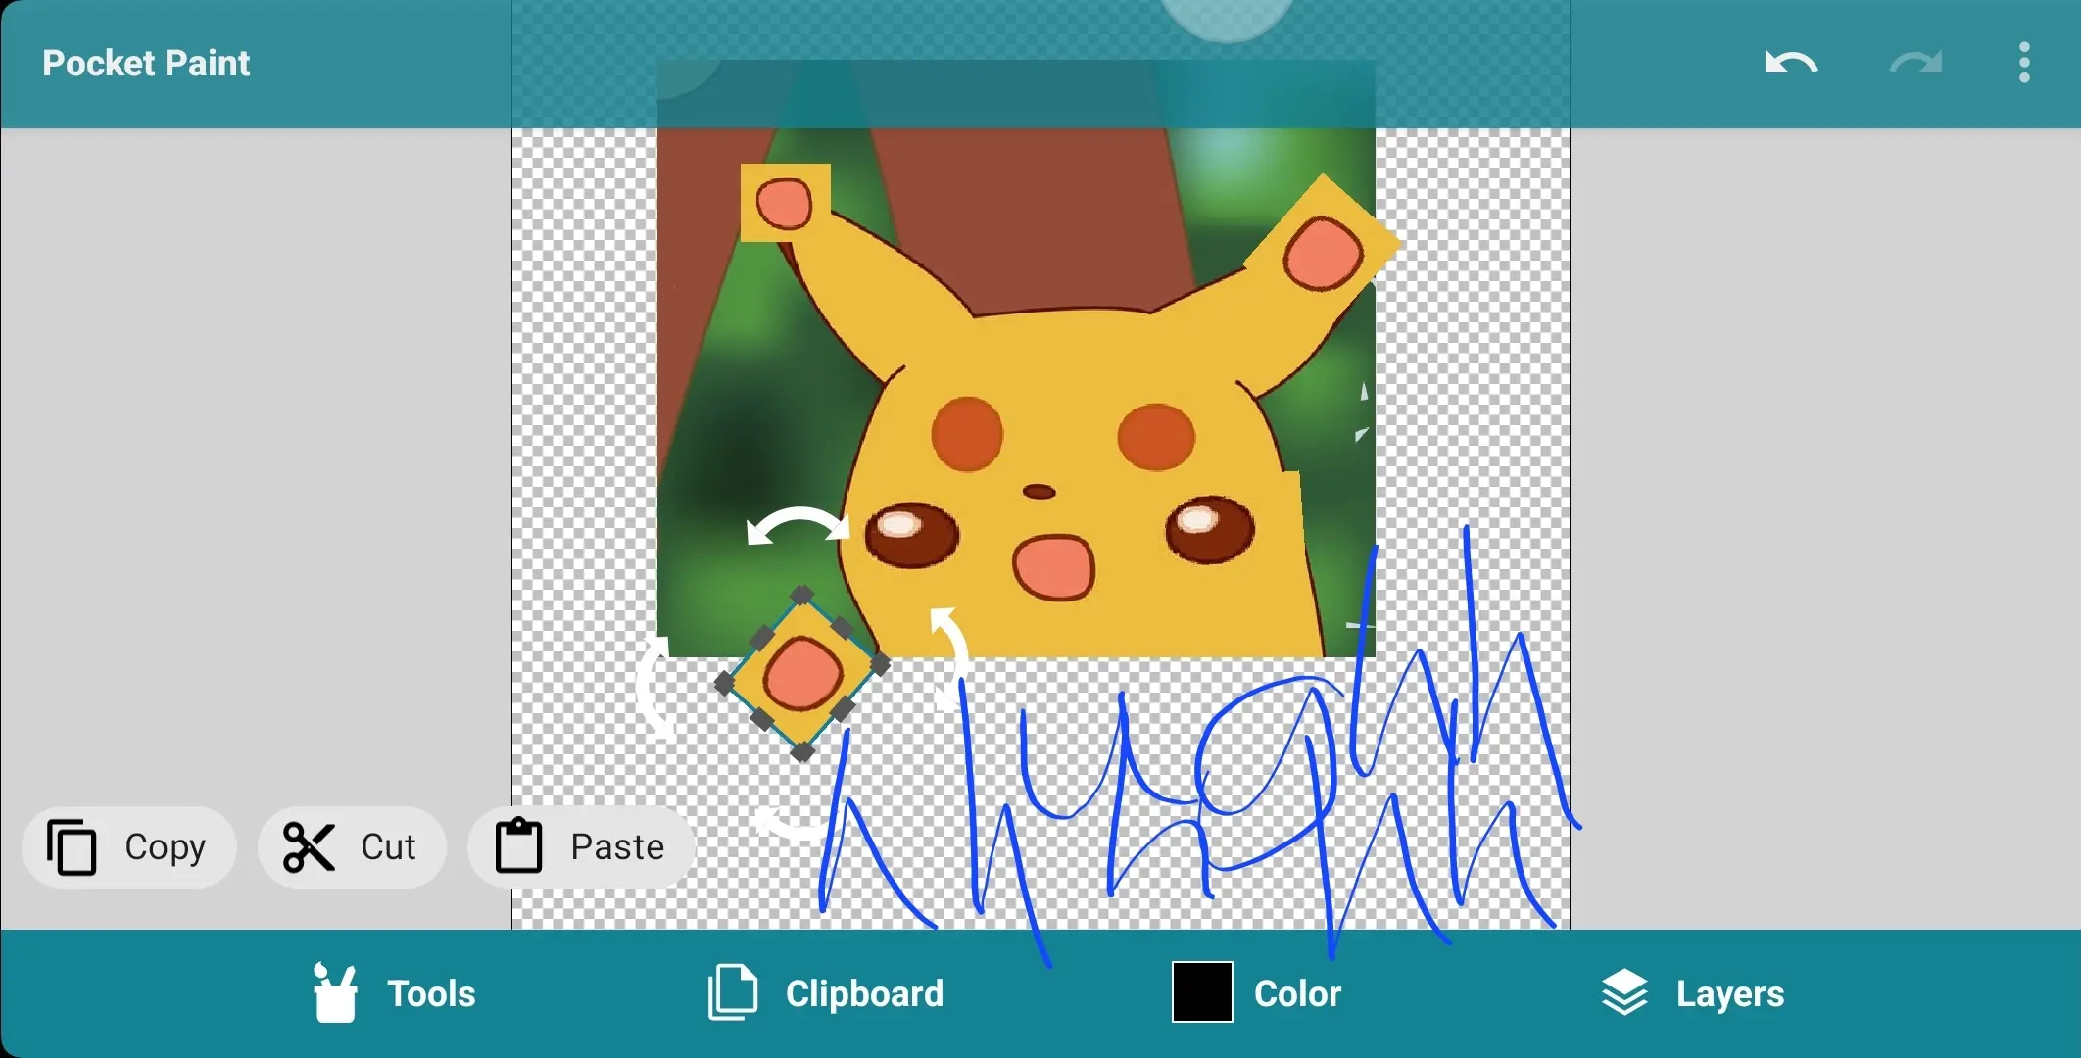The height and width of the screenshot is (1058, 2081).
Task: Click the black color swatch
Action: tap(1202, 992)
